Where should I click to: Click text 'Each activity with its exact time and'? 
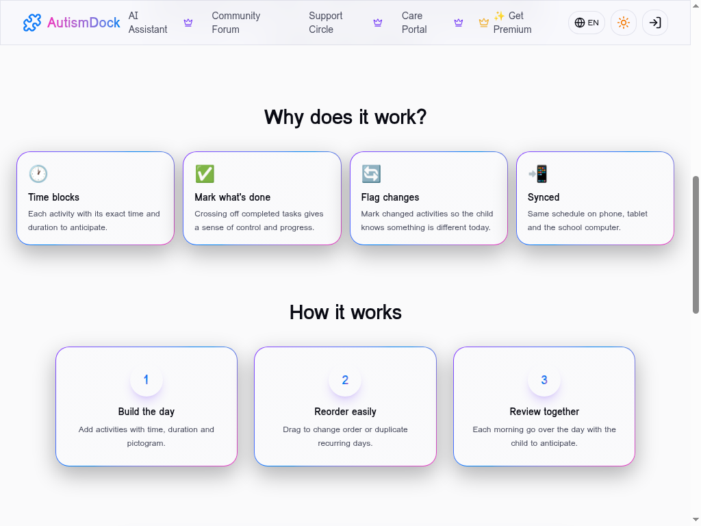point(94,214)
